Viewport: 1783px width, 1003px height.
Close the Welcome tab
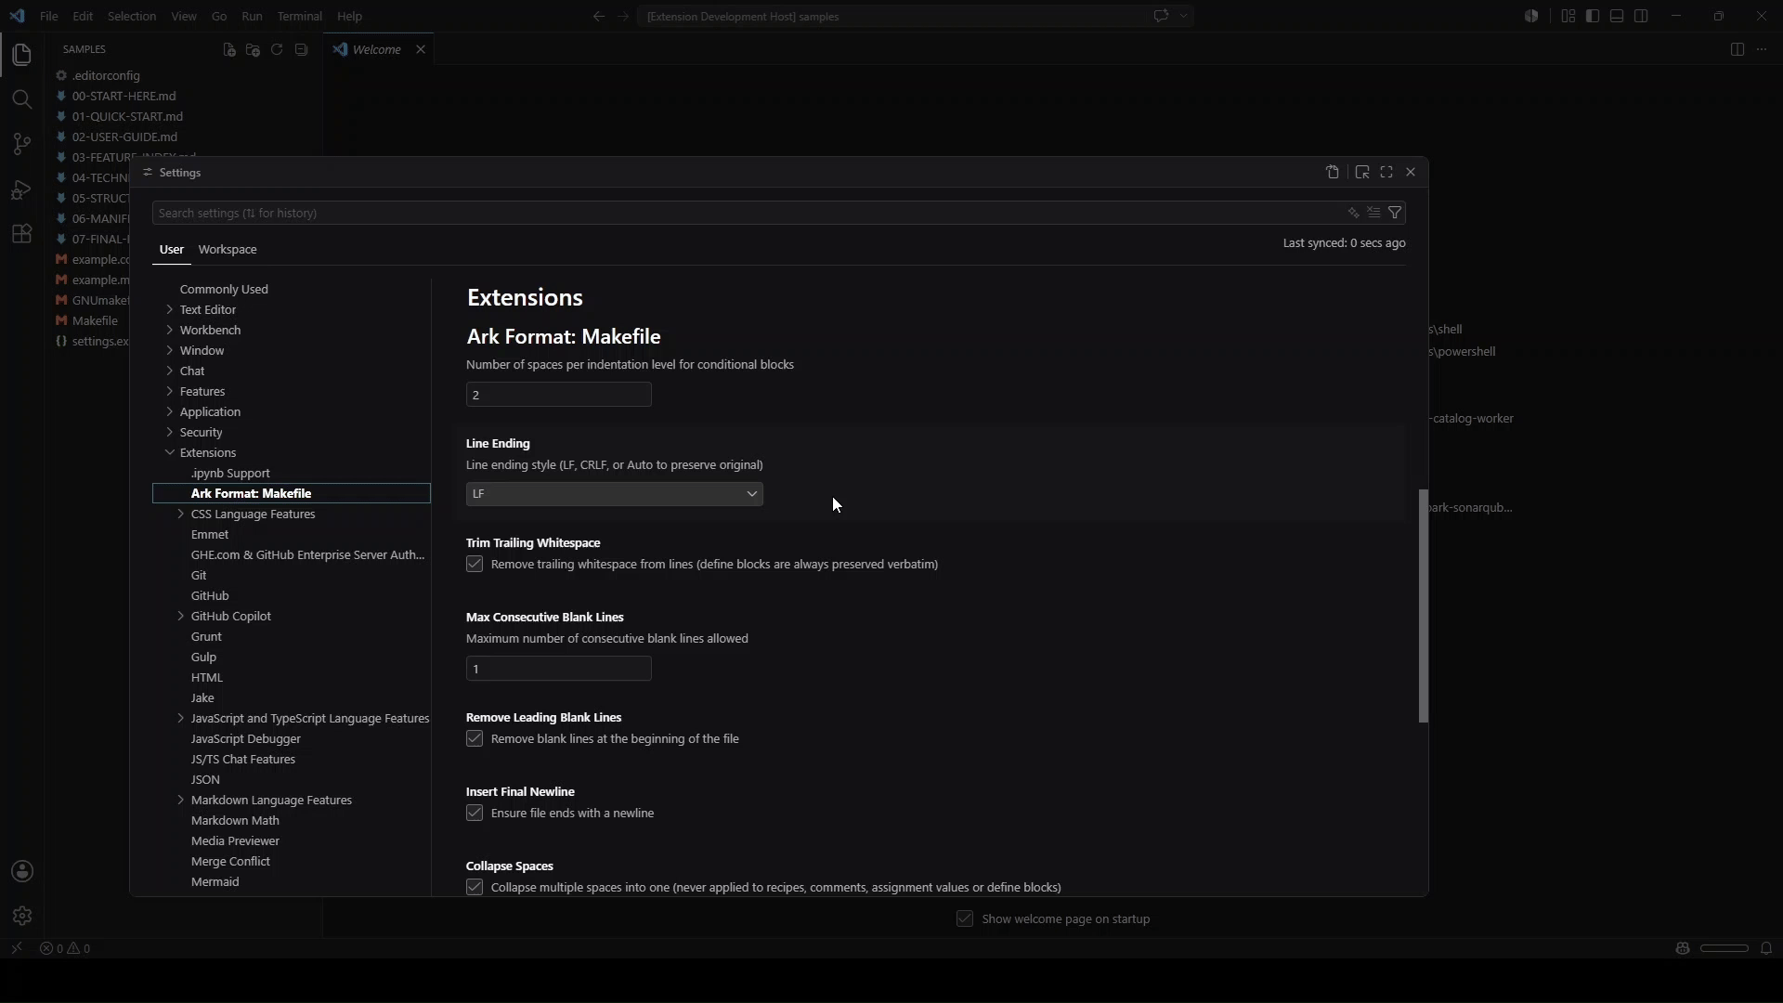pos(421,50)
